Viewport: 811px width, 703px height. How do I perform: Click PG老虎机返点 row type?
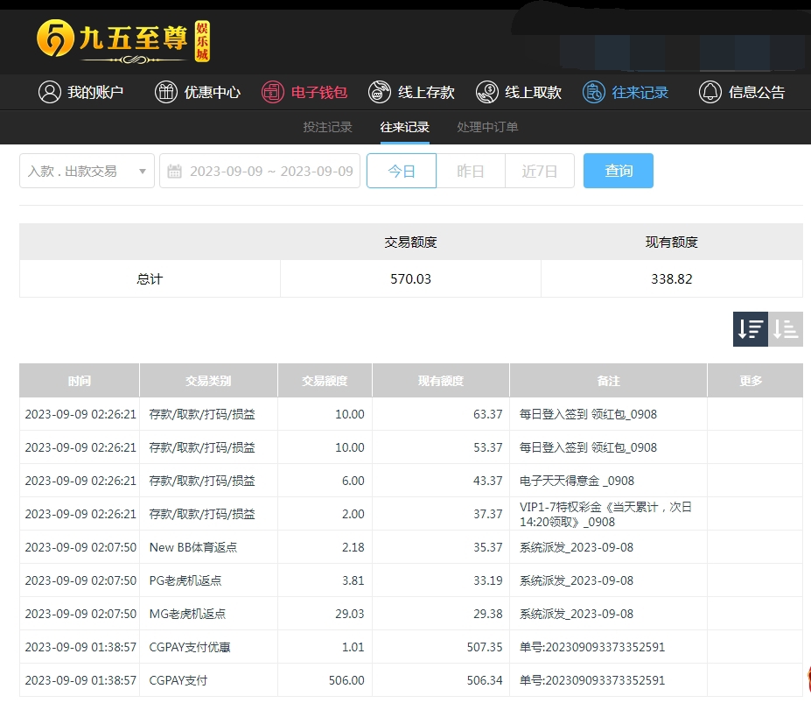coord(185,580)
